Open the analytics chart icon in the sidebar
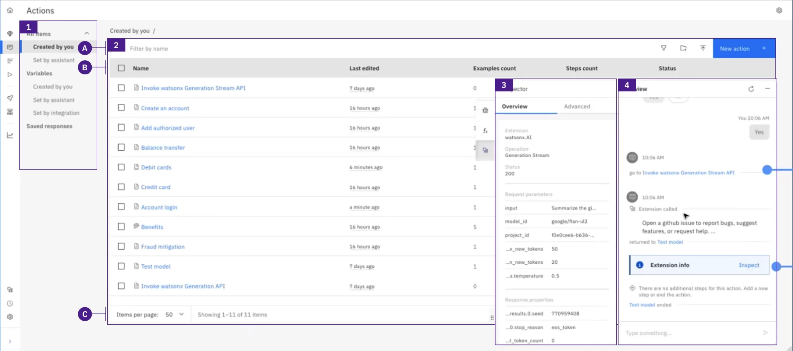793x351 pixels. (10, 135)
